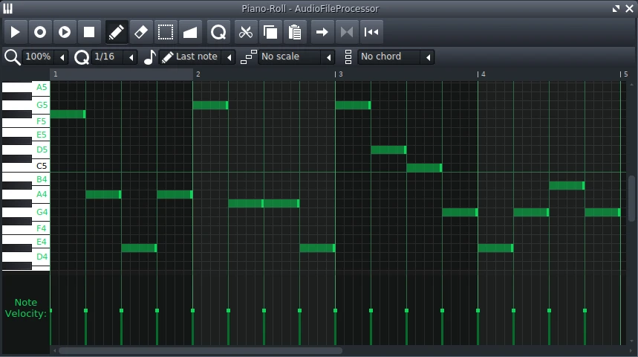Toggle auto-scroll arrow button
Screen dimensions: 638x357
click(322, 32)
